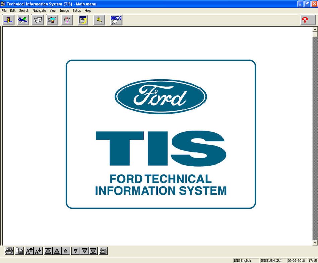Open the Edit menu
This screenshot has width=318, height=263.
click(x=13, y=10)
